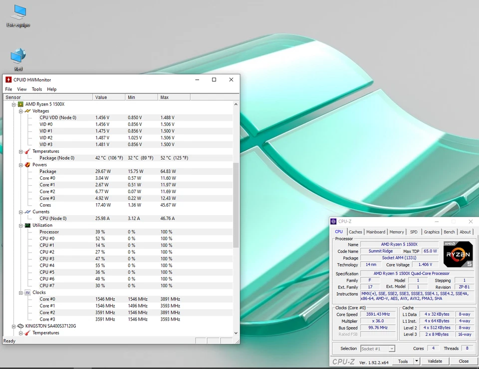
Task: Open the View menu in HWMonitor
Action: coord(21,89)
